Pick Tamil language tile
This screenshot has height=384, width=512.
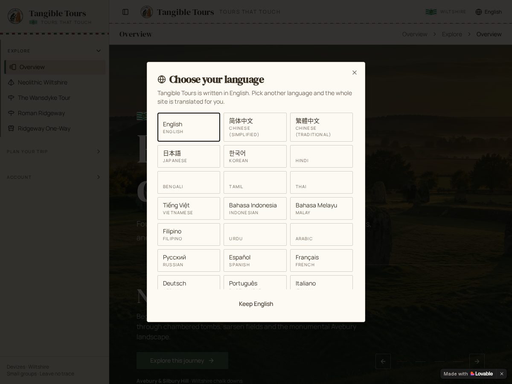[x=255, y=182]
